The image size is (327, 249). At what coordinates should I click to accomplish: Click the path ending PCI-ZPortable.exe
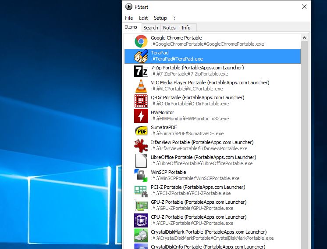(191, 193)
